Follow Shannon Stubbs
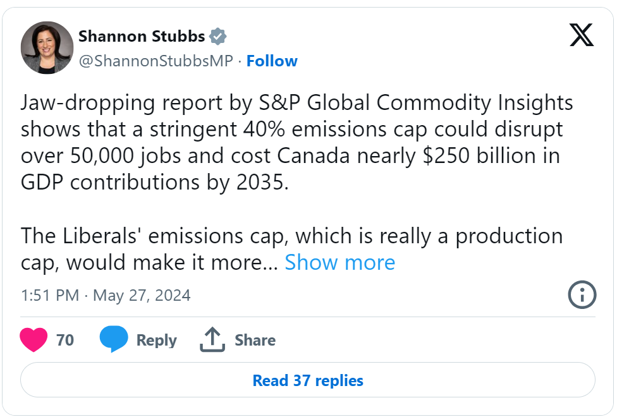Image resolution: width=617 pixels, height=417 pixels. (272, 61)
